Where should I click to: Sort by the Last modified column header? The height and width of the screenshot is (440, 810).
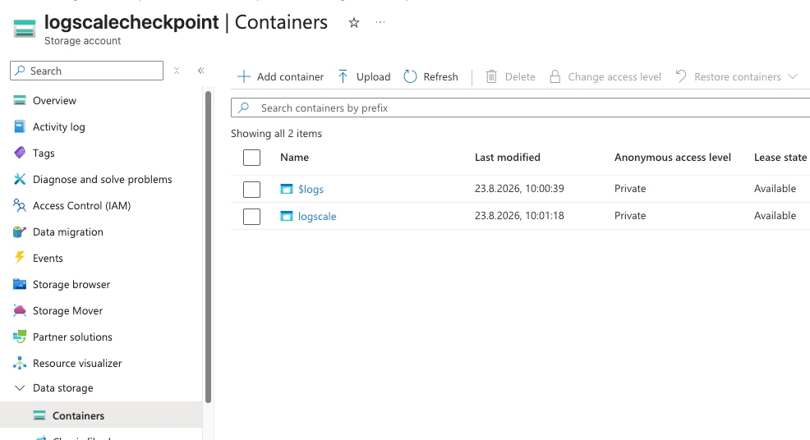tap(508, 157)
